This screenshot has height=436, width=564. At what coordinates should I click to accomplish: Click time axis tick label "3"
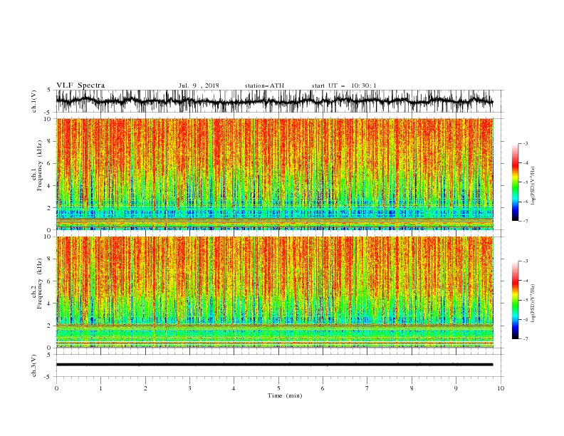pyautogui.click(x=189, y=388)
